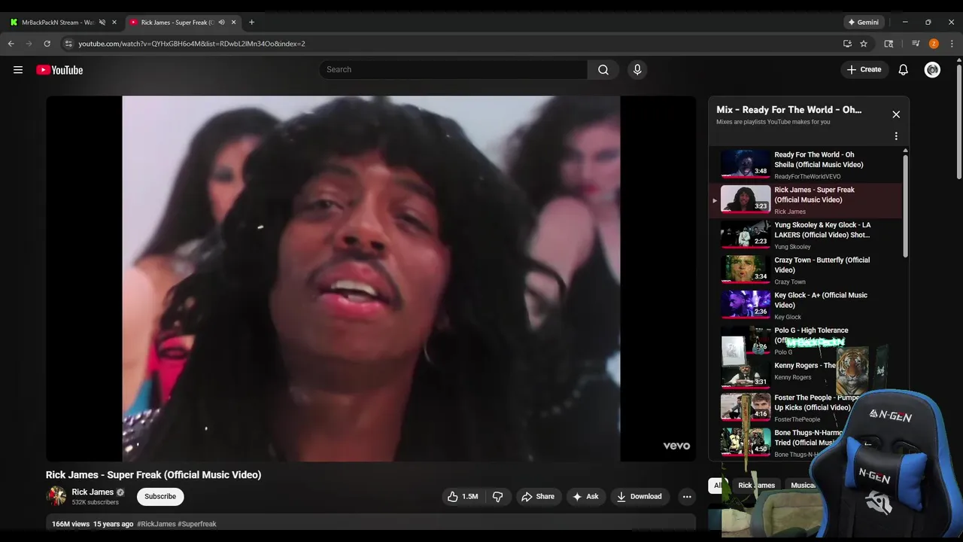
Task: Open the Mix playlist options menu
Action: coord(896,136)
